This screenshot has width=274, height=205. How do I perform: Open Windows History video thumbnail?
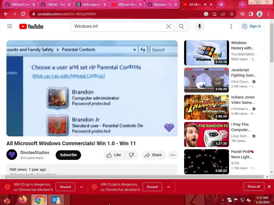(x=207, y=53)
